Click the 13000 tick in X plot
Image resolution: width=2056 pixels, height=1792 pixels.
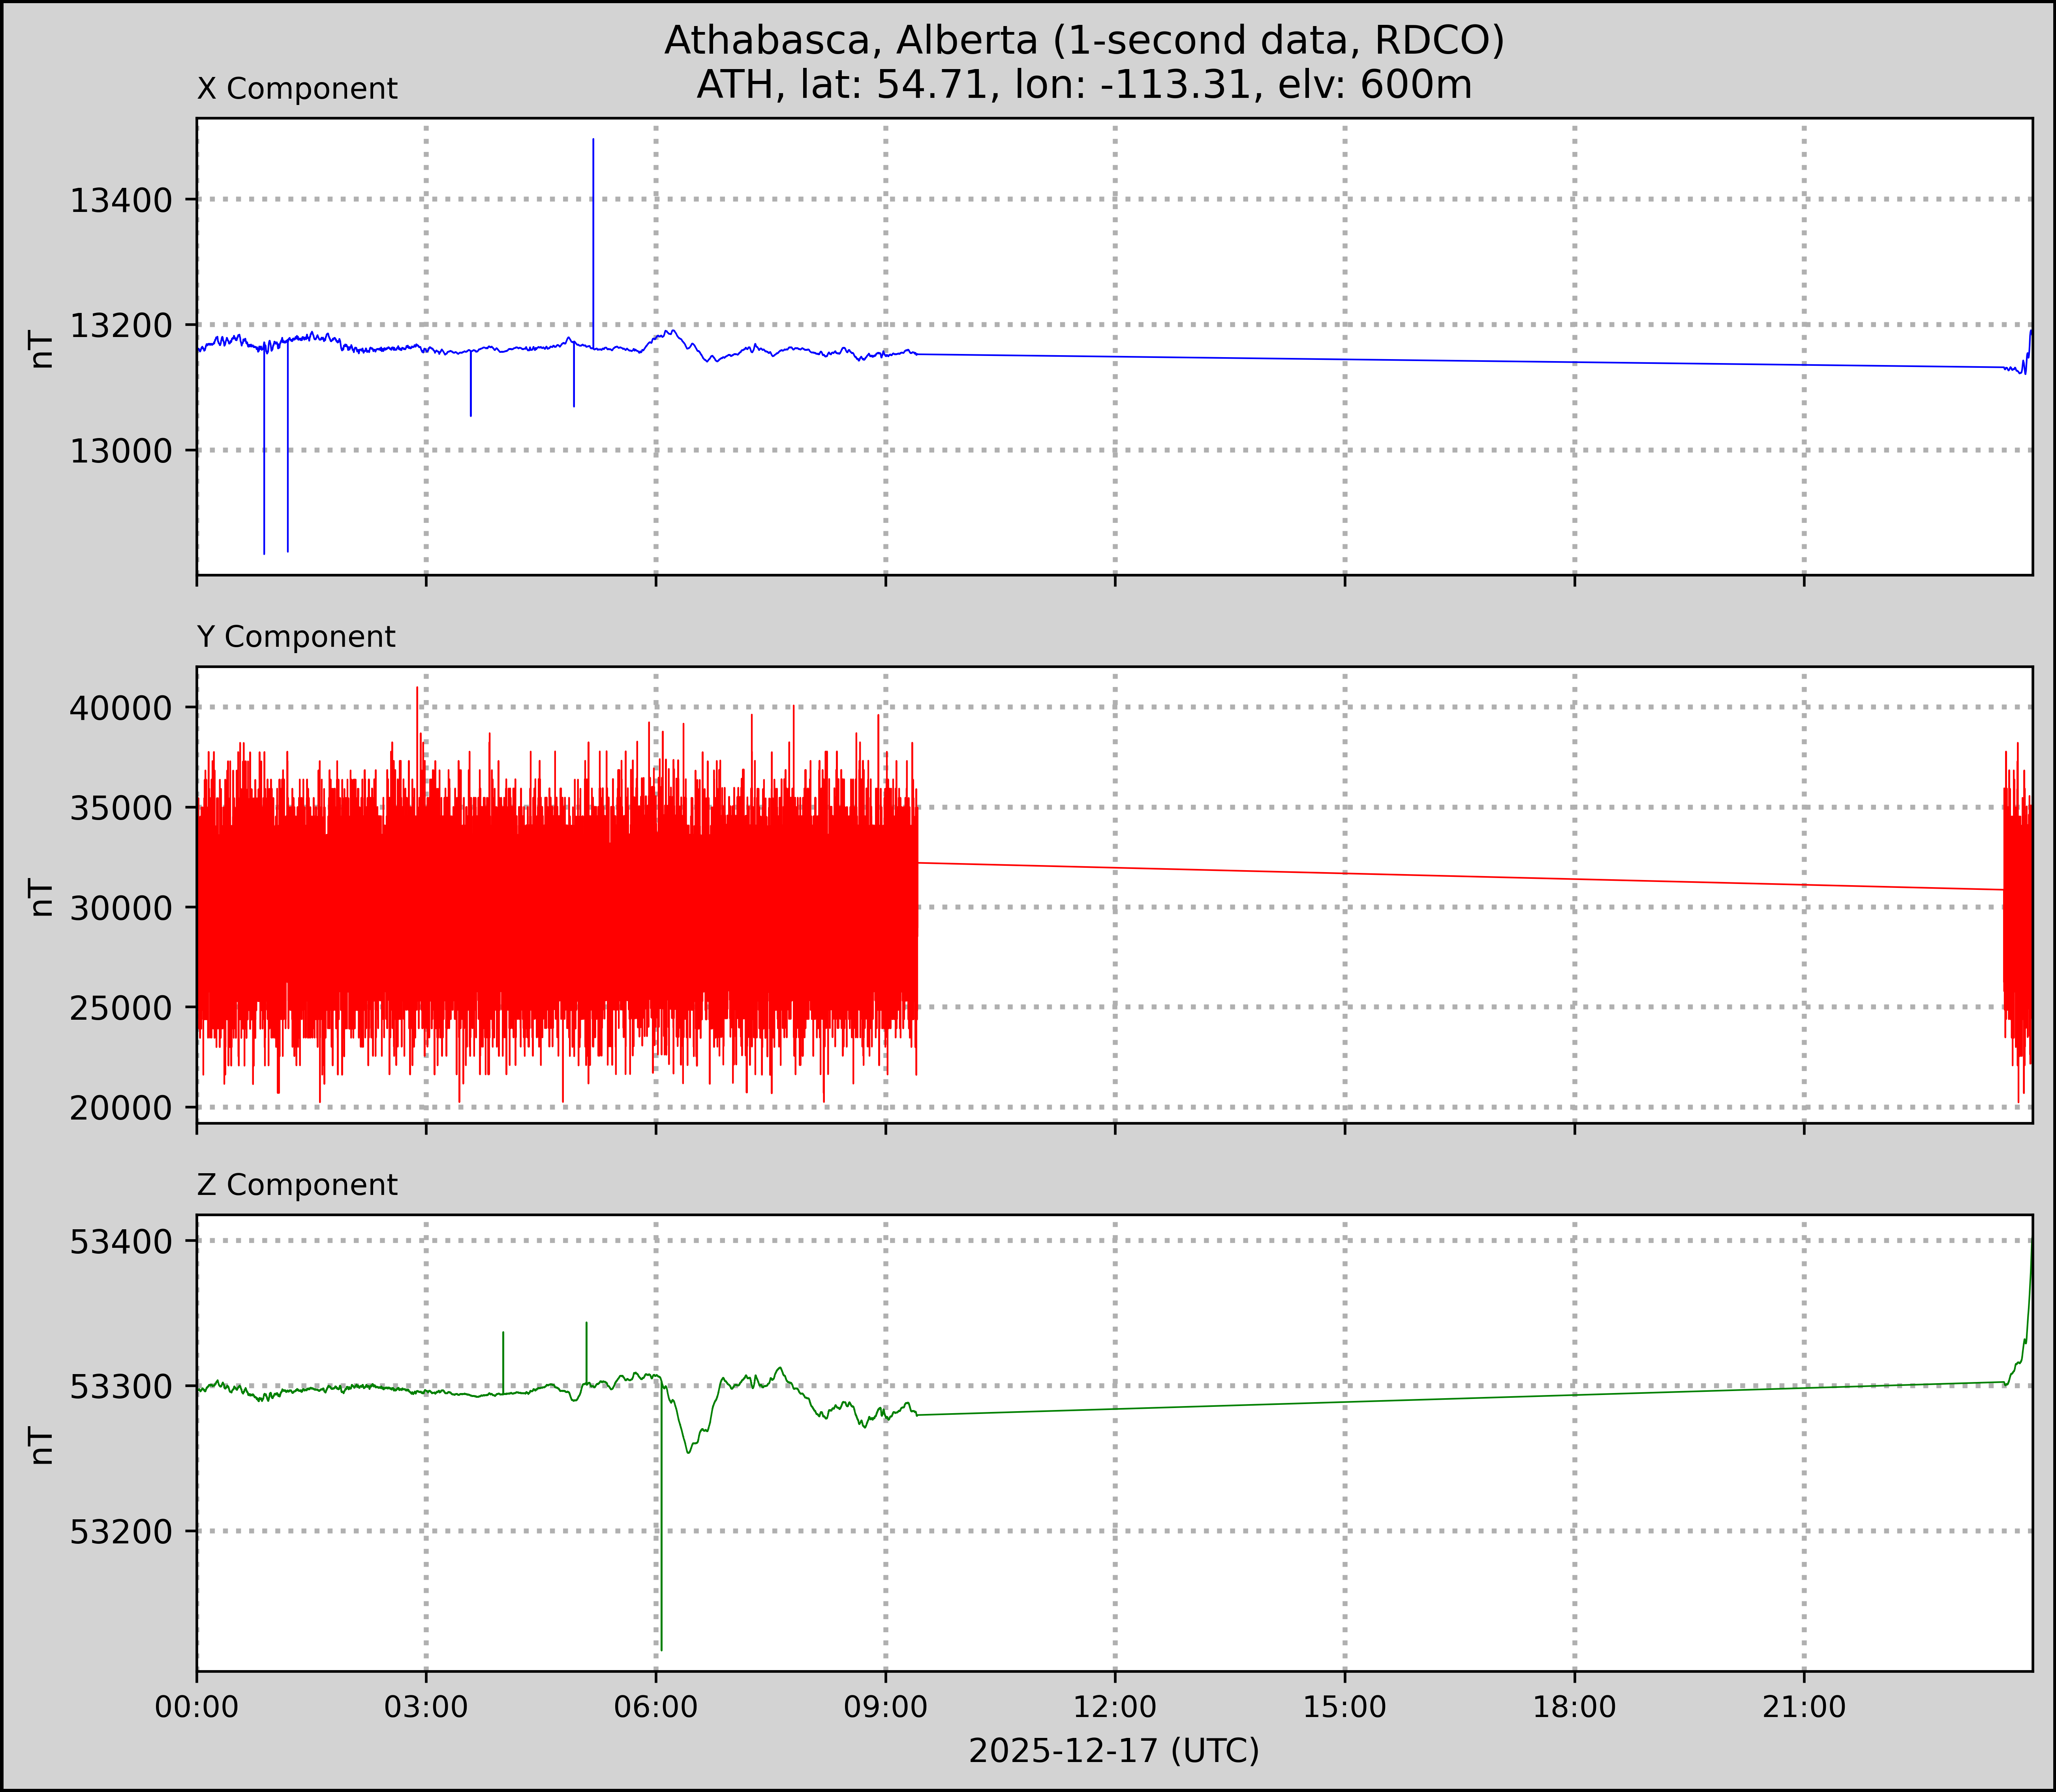[x=121, y=452]
